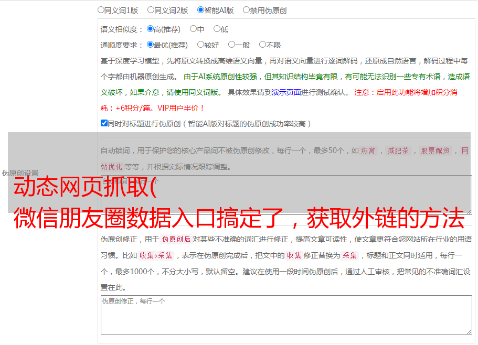Set 语义相似度 to 低
478x345 pixels.
click(x=217, y=29)
